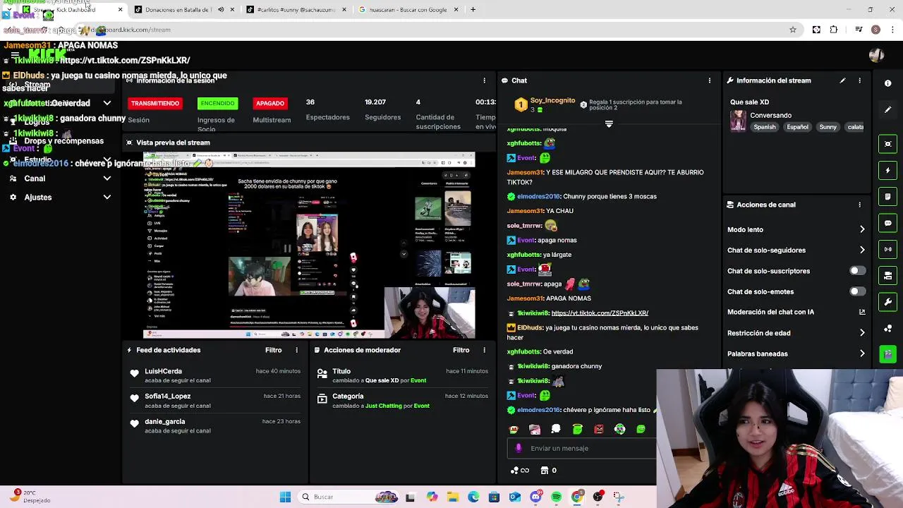The image size is (903, 508).
Task: Open Discord from the taskbar
Action: [x=535, y=497]
